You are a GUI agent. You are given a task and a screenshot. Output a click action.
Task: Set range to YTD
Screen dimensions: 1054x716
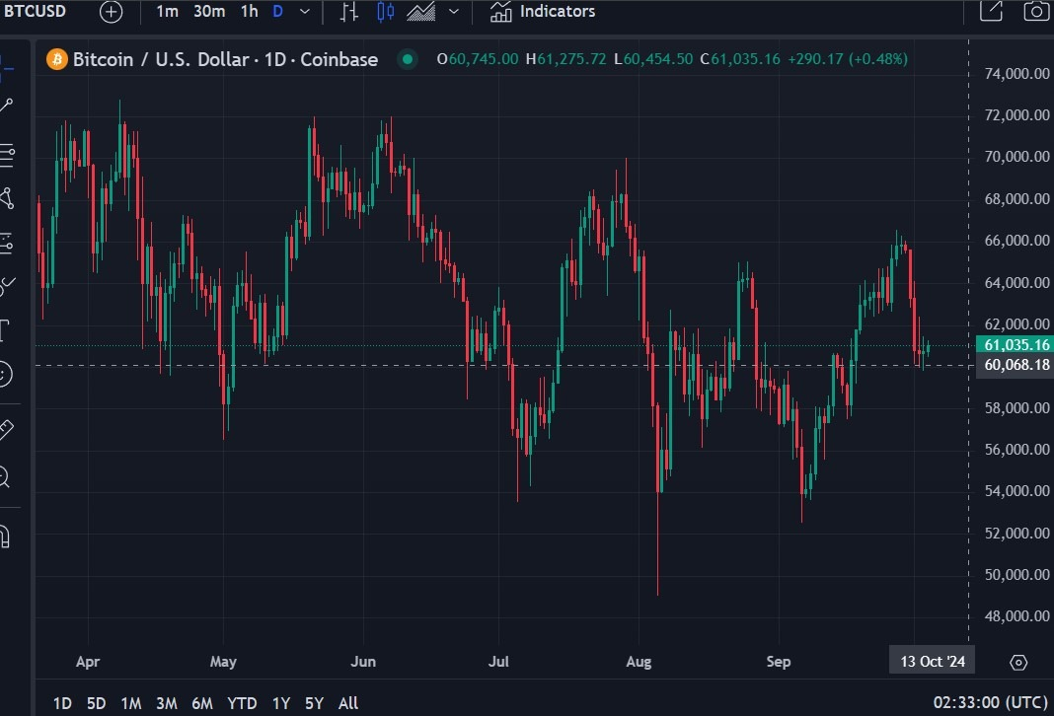coord(242,703)
